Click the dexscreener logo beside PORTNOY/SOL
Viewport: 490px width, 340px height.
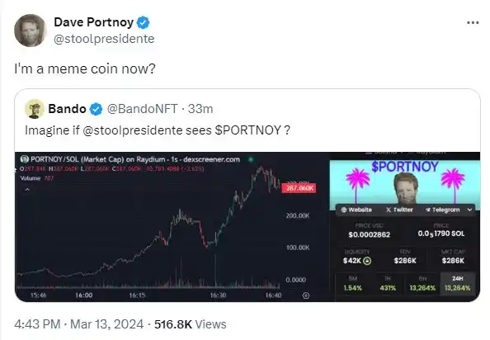click(25, 159)
